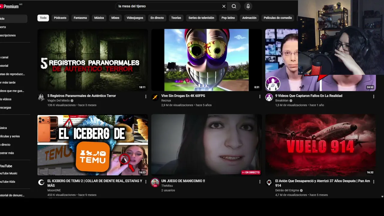Open options menu for Un Juego de Manicomio

pyautogui.click(x=260, y=182)
